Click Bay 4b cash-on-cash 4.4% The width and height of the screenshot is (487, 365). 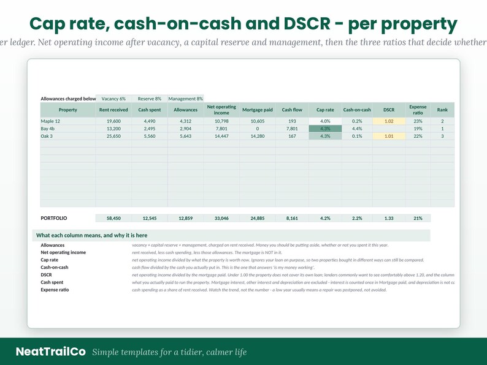(x=357, y=129)
